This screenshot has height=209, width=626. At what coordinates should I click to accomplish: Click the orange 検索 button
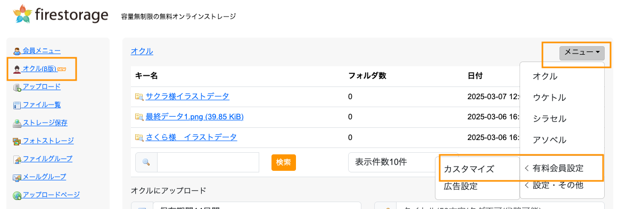[283, 162]
